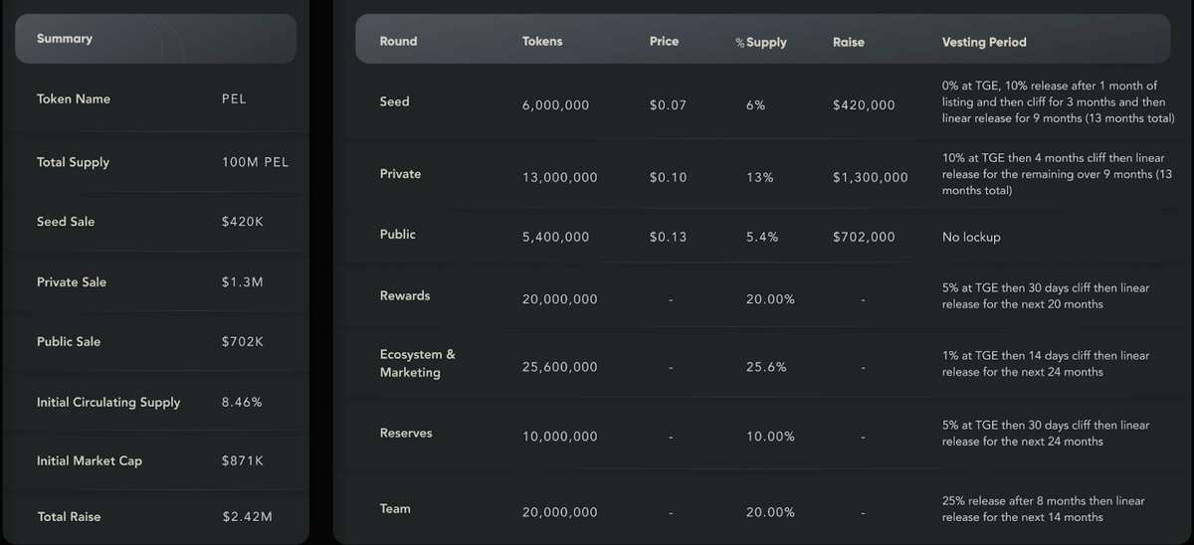The image size is (1194, 545).
Task: Click the $2.42M total raise value
Action: (x=247, y=517)
